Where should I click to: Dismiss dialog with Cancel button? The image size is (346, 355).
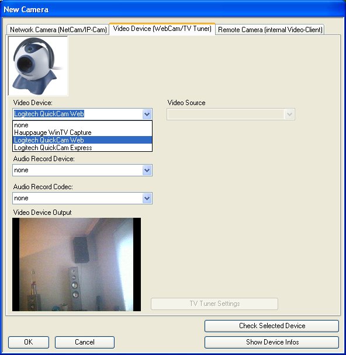85,342
